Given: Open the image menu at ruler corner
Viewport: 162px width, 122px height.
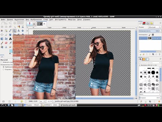Looking at the screenshot, I should pyautogui.click(x=27, y=27).
